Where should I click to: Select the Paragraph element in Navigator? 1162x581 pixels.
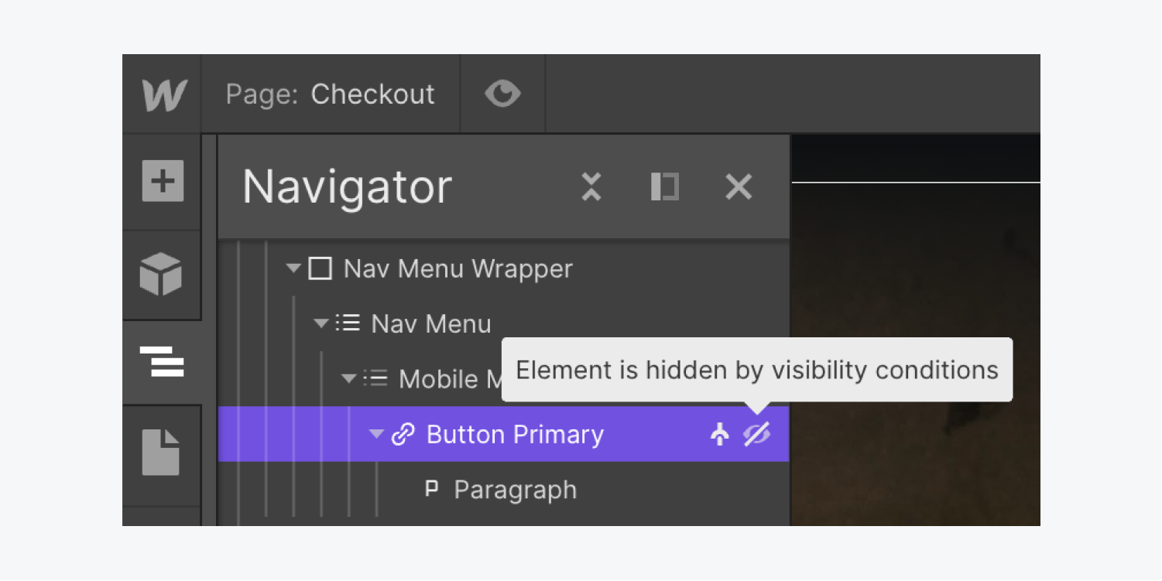515,490
